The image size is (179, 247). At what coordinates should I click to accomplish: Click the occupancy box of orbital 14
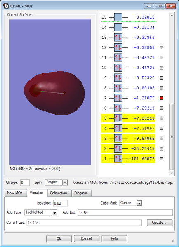(x=118, y=27)
